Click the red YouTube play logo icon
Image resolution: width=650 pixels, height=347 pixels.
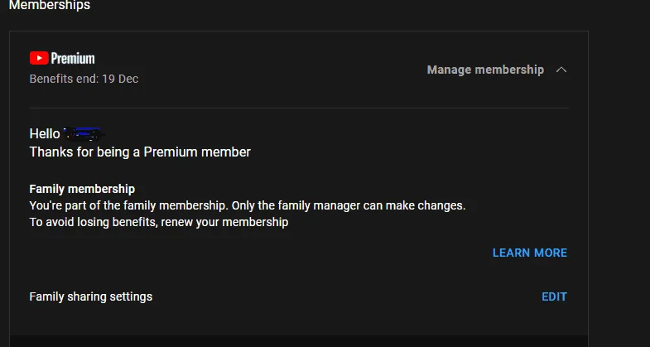point(39,58)
